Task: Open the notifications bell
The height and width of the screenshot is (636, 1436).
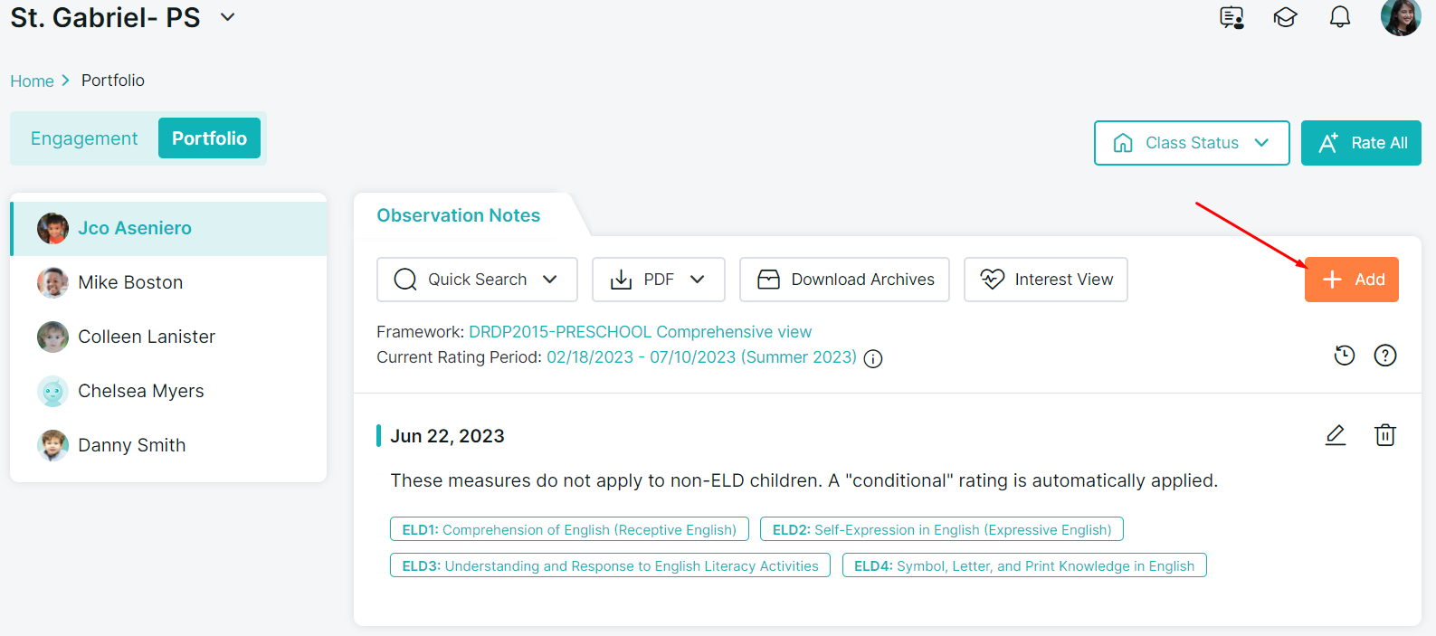Action: pos(1339,17)
